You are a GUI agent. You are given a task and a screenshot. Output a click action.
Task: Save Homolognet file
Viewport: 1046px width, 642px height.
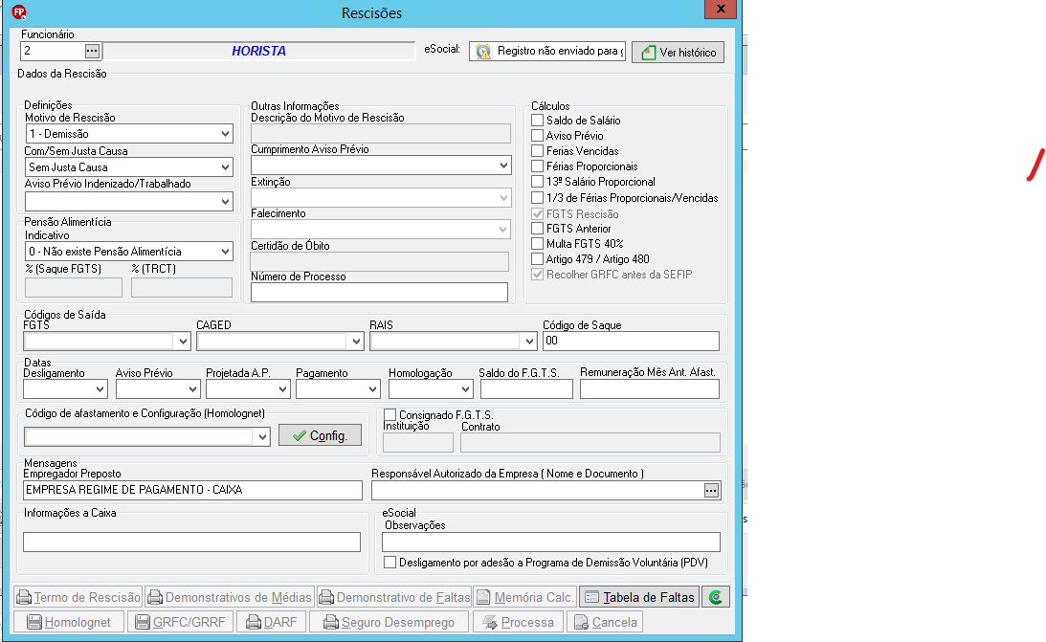[69, 622]
